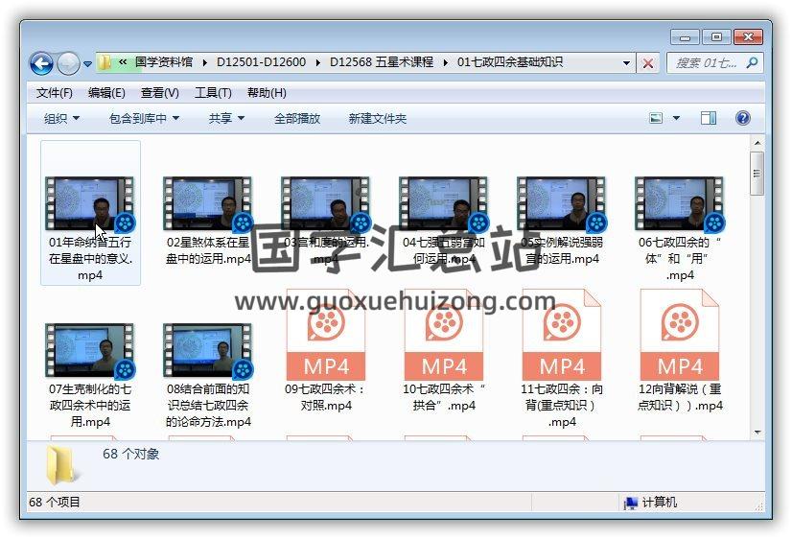Select 国学资料馆 in the address path
Image resolution: width=792 pixels, height=539 pixels.
pyautogui.click(x=164, y=62)
